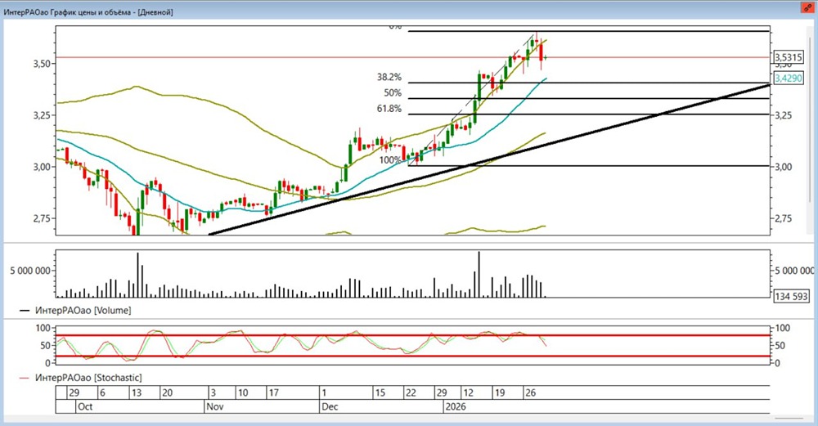Click the 100 label on left Stochastic axis
The width and height of the screenshot is (818, 426).
(x=44, y=328)
